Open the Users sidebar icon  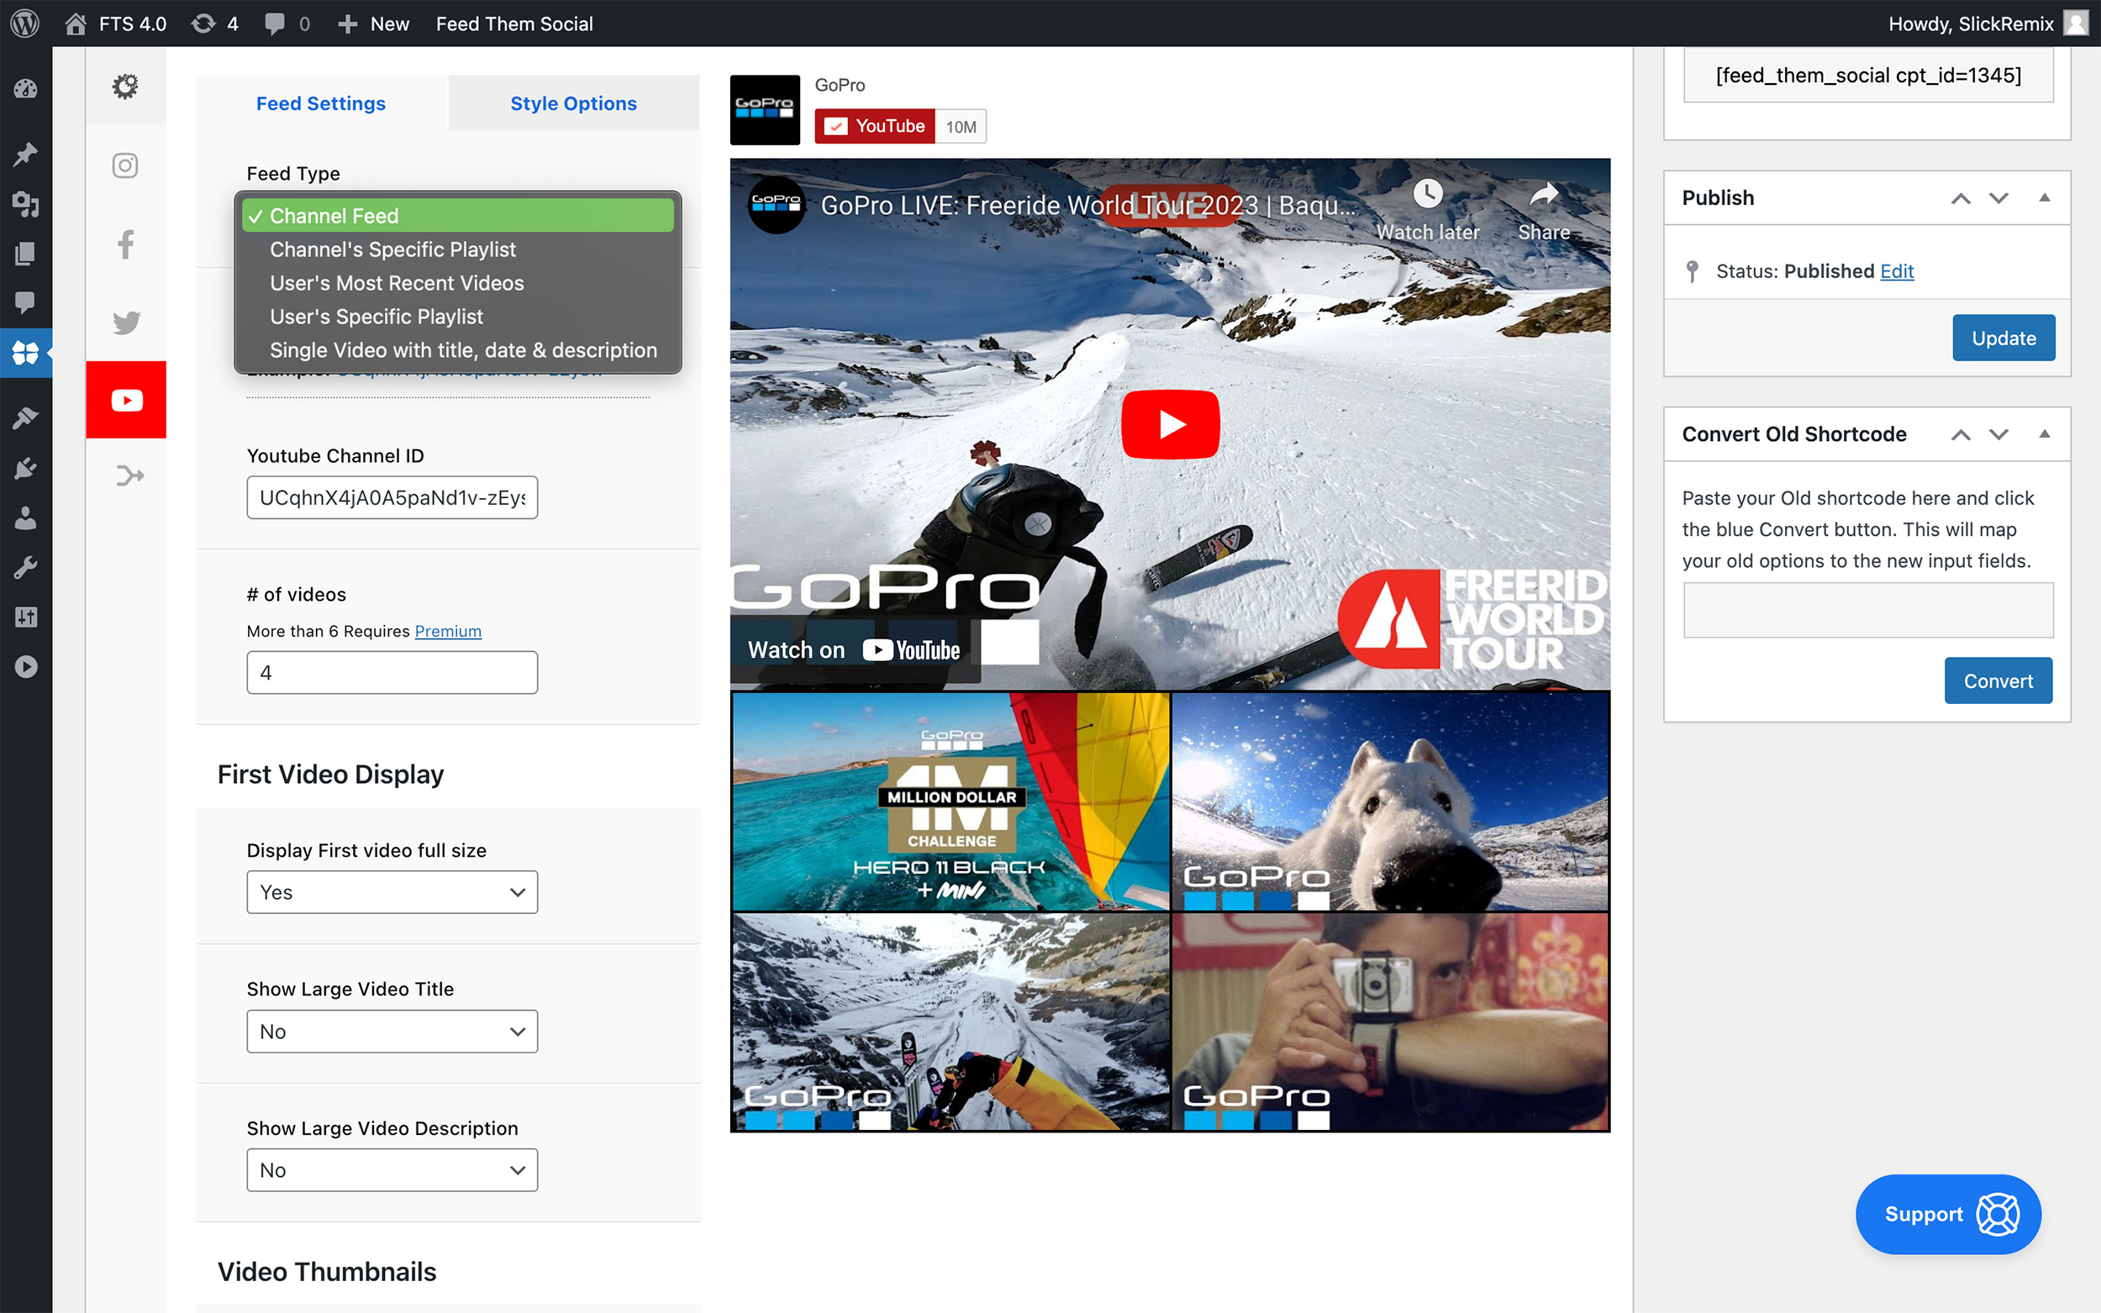(25, 517)
